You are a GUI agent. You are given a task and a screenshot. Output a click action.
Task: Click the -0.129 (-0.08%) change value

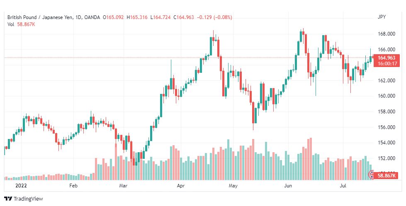[x=214, y=17]
